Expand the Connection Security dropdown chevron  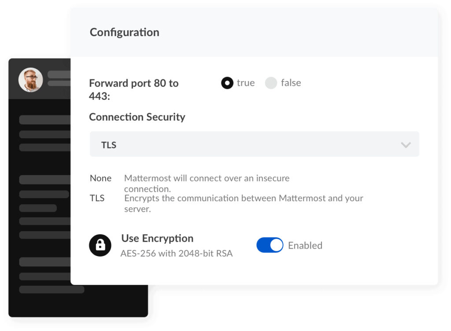click(406, 145)
